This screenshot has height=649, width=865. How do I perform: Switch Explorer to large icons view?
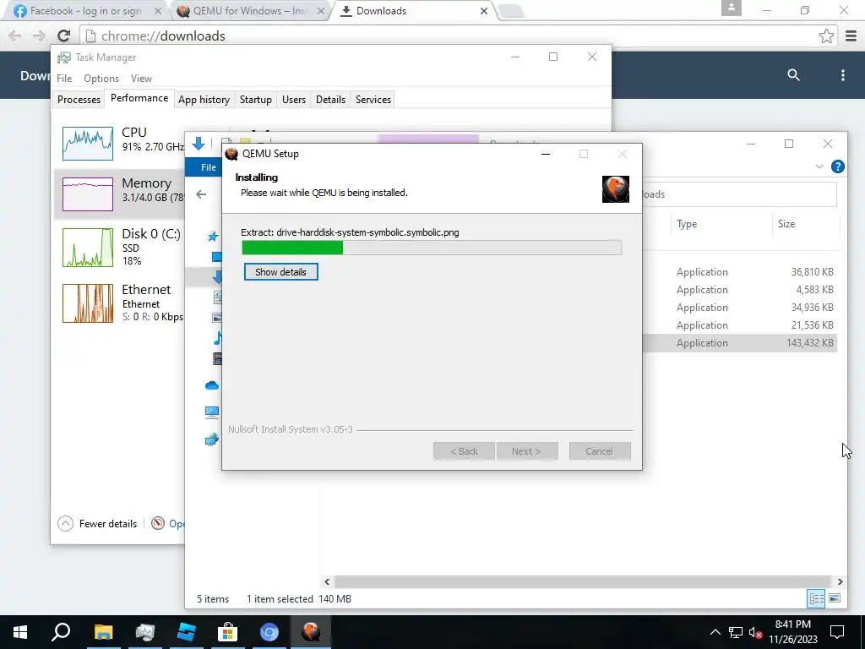835,599
